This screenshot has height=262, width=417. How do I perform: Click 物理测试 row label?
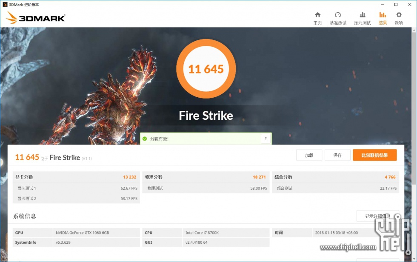click(155, 188)
